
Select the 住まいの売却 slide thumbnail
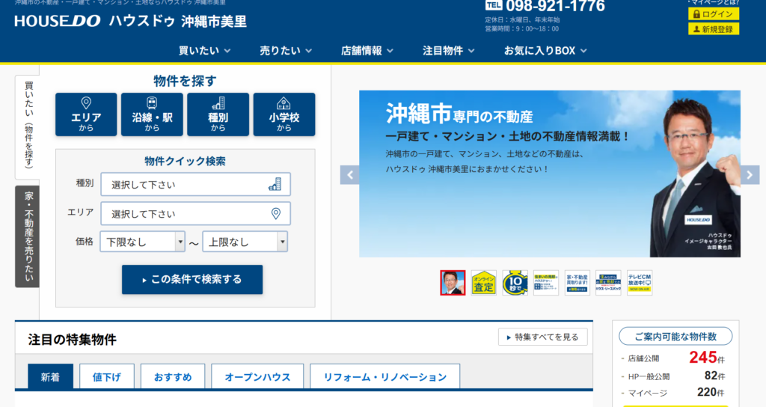pos(546,283)
